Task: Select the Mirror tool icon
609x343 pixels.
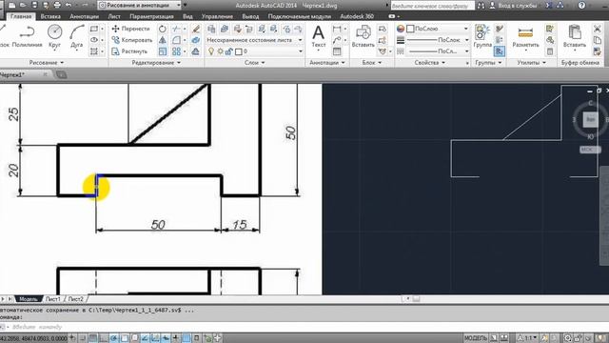Action: click(x=163, y=40)
